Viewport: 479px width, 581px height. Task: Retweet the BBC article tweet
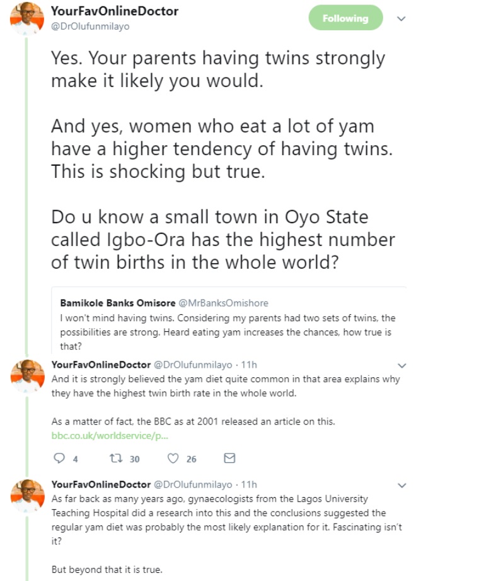tap(115, 458)
